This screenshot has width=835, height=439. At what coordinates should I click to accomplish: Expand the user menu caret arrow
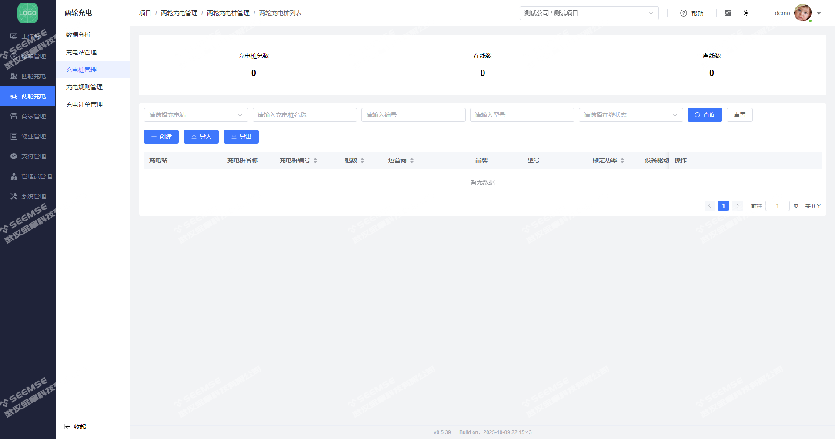pos(819,13)
